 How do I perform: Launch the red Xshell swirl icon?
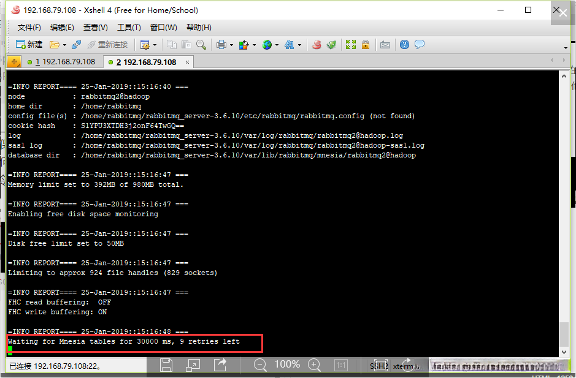(x=317, y=45)
